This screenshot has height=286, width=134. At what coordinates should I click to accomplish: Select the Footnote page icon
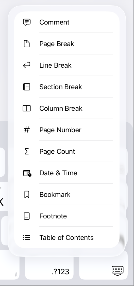[x=27, y=216]
